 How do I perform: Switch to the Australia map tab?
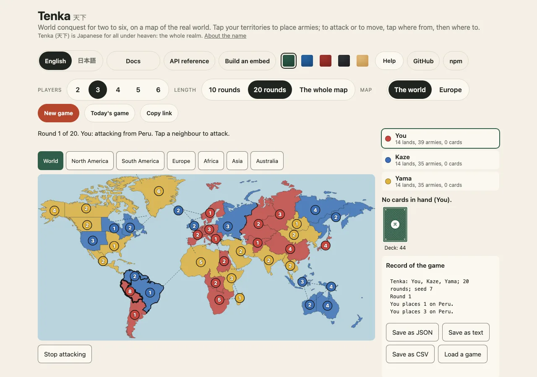click(267, 161)
